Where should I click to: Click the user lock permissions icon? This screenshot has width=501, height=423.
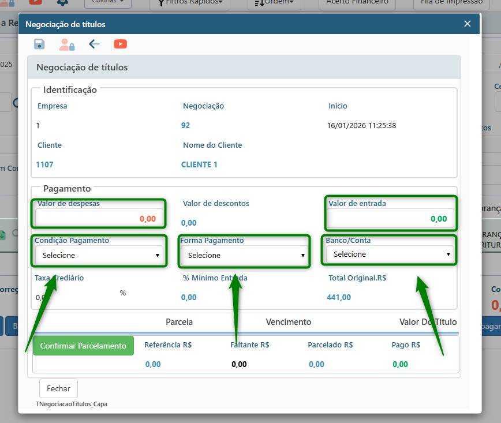coord(67,44)
